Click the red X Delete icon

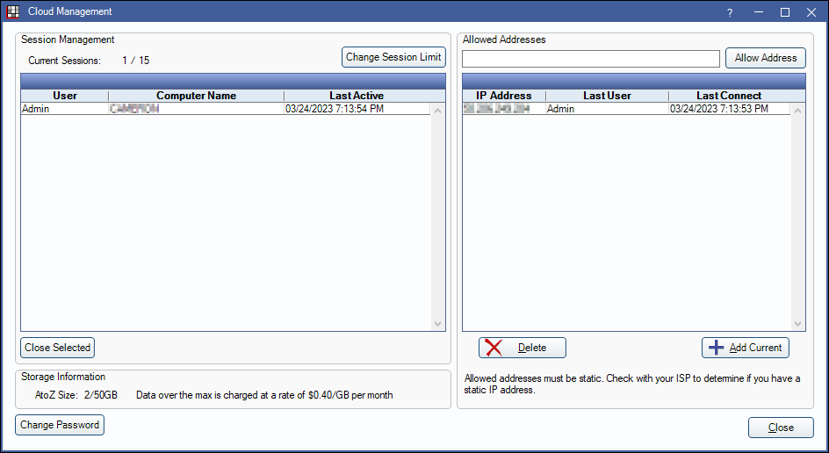[x=494, y=348]
